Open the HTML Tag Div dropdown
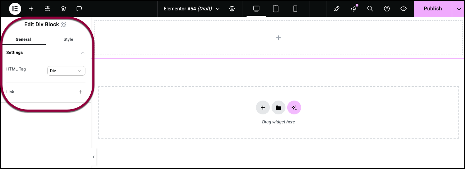Viewport: 465px width, 169px height. tap(66, 71)
